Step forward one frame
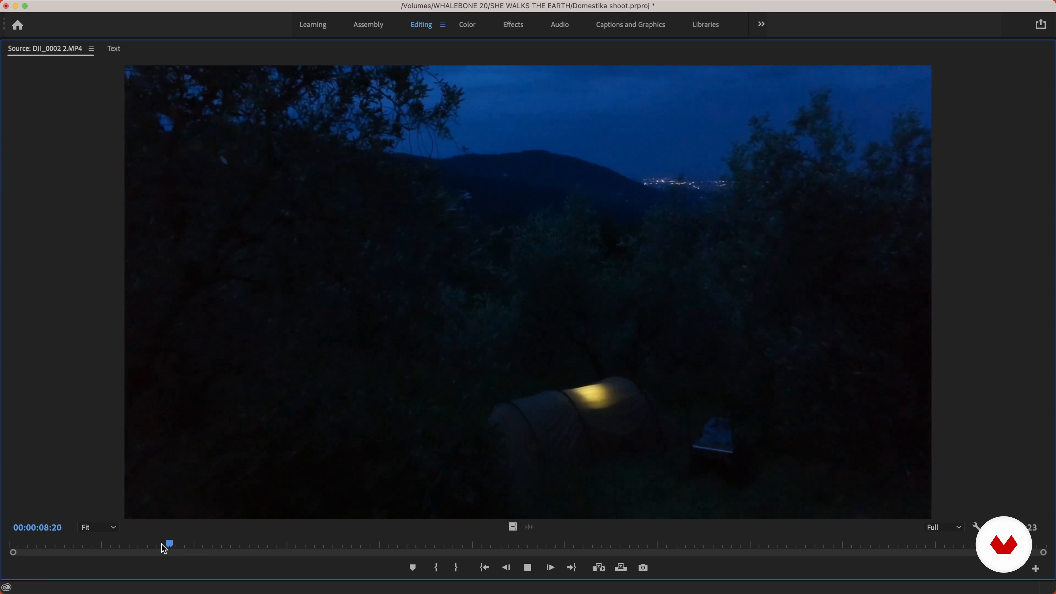The width and height of the screenshot is (1056, 594). (x=550, y=568)
